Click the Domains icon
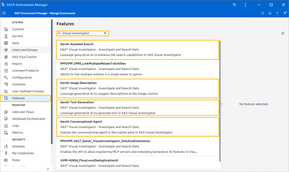289x172 pixels. (x=6, y=146)
